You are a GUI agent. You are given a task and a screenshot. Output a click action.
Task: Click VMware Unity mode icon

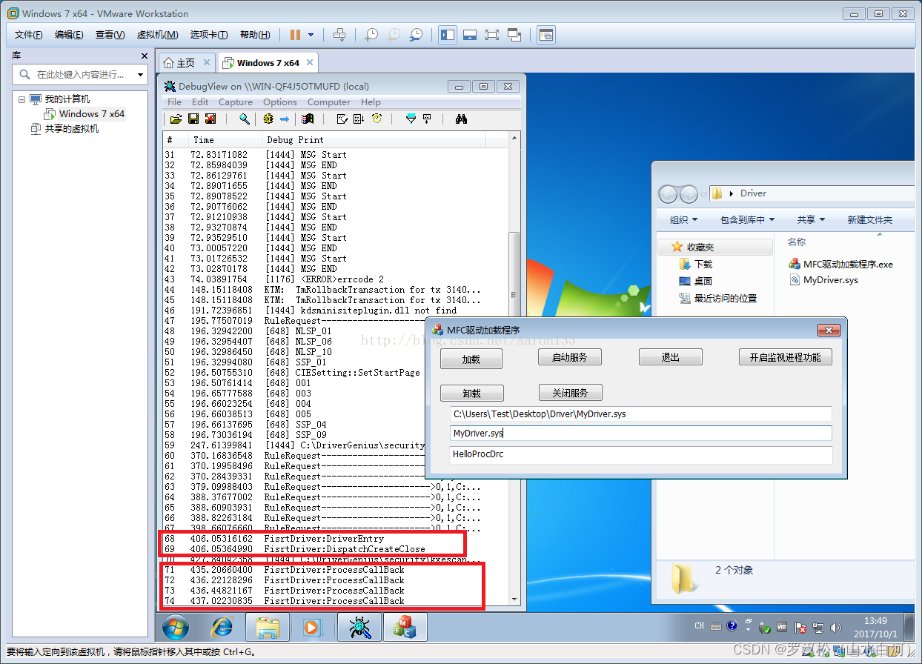pos(514,35)
